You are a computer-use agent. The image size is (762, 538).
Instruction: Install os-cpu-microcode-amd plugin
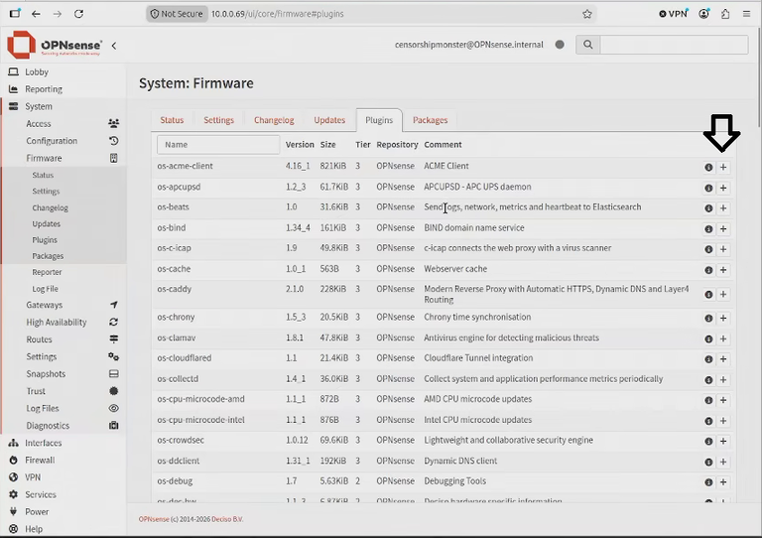723,400
